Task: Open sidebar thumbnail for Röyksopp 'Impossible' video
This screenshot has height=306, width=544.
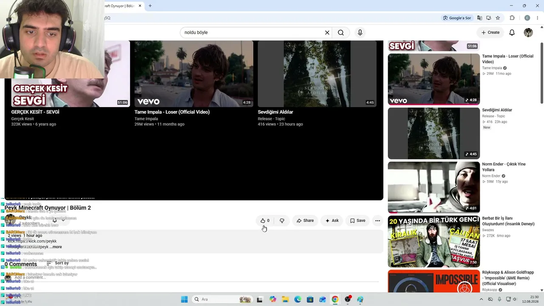Action: point(434,281)
